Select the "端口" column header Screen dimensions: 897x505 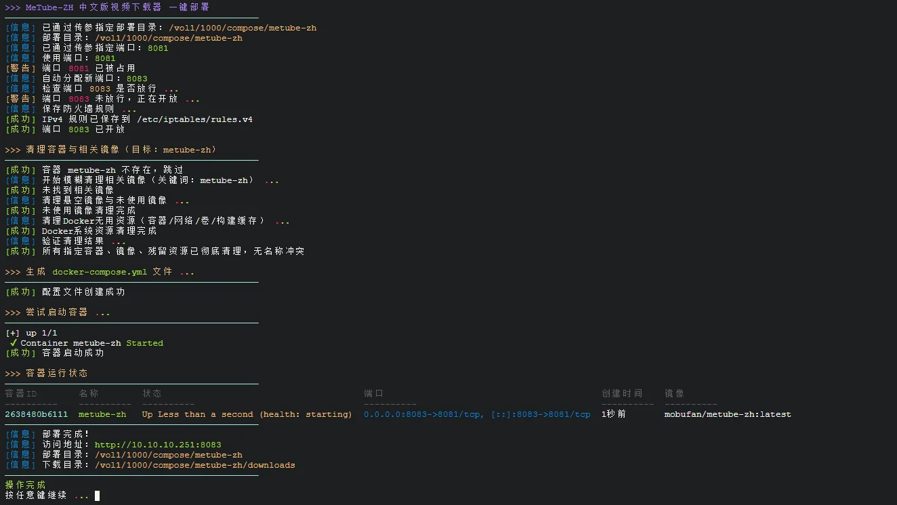pyautogui.click(x=374, y=394)
